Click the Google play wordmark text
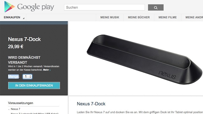 click(x=36, y=7)
